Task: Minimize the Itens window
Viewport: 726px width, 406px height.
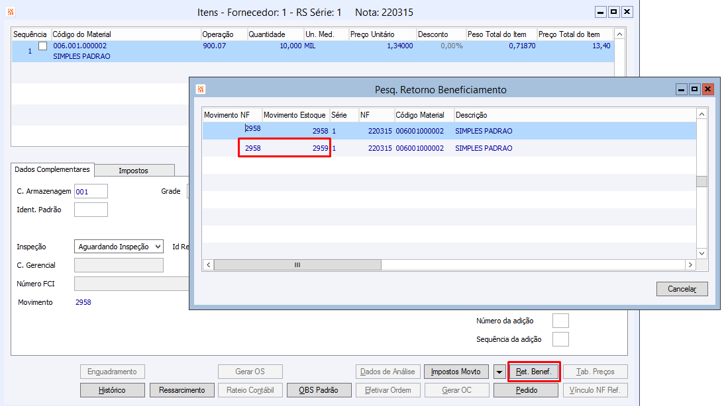Action: pos(601,12)
